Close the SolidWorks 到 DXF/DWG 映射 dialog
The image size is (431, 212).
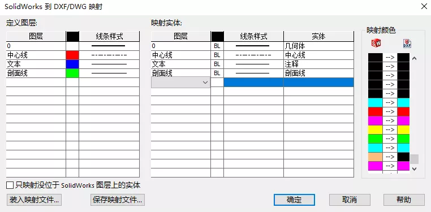pos(424,6)
